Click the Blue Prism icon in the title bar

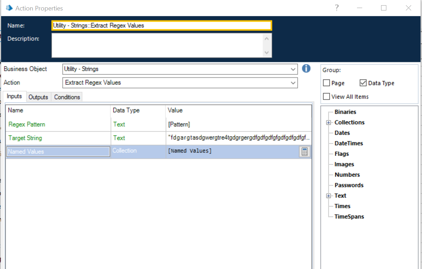point(9,8)
